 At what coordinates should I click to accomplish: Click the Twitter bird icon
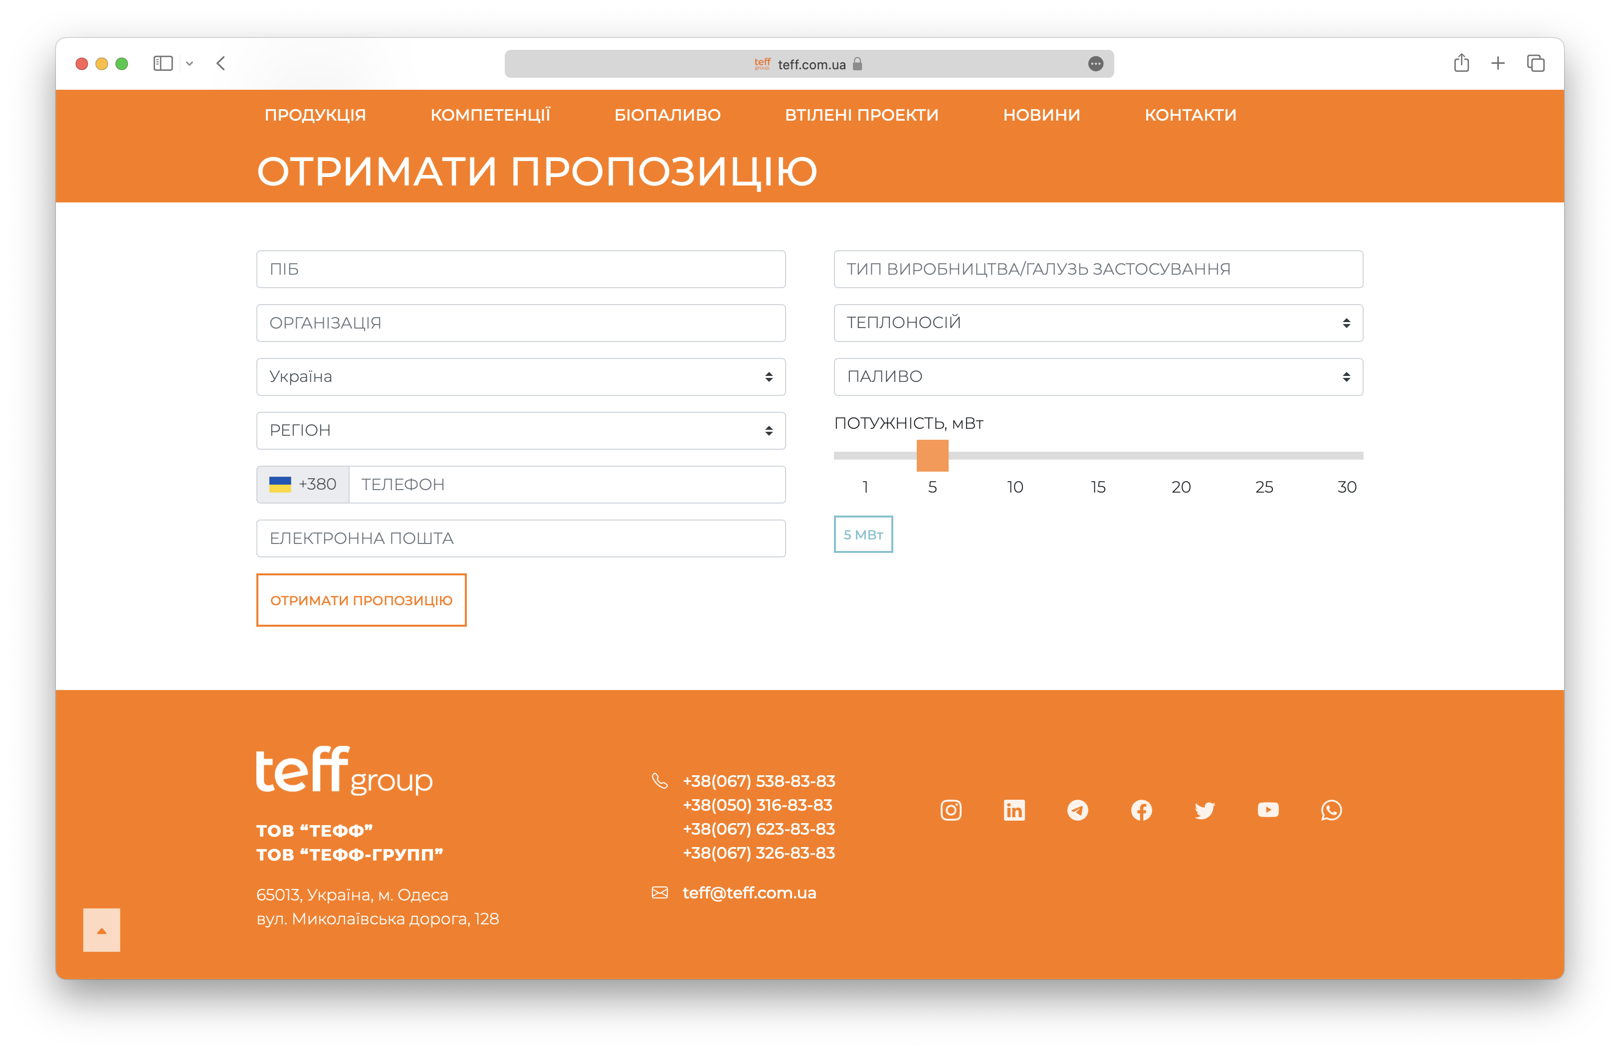click(x=1204, y=810)
